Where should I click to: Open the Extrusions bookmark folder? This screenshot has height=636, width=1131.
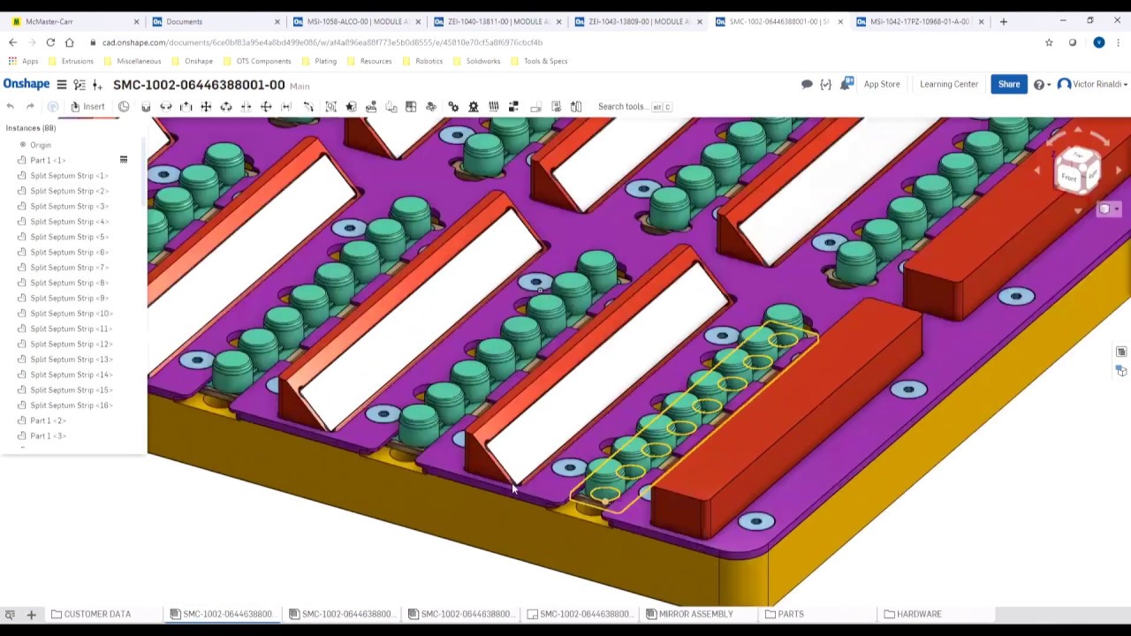click(x=71, y=61)
